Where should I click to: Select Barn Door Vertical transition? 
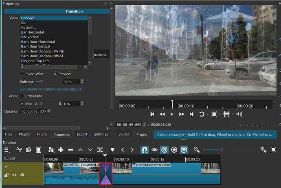(54, 46)
